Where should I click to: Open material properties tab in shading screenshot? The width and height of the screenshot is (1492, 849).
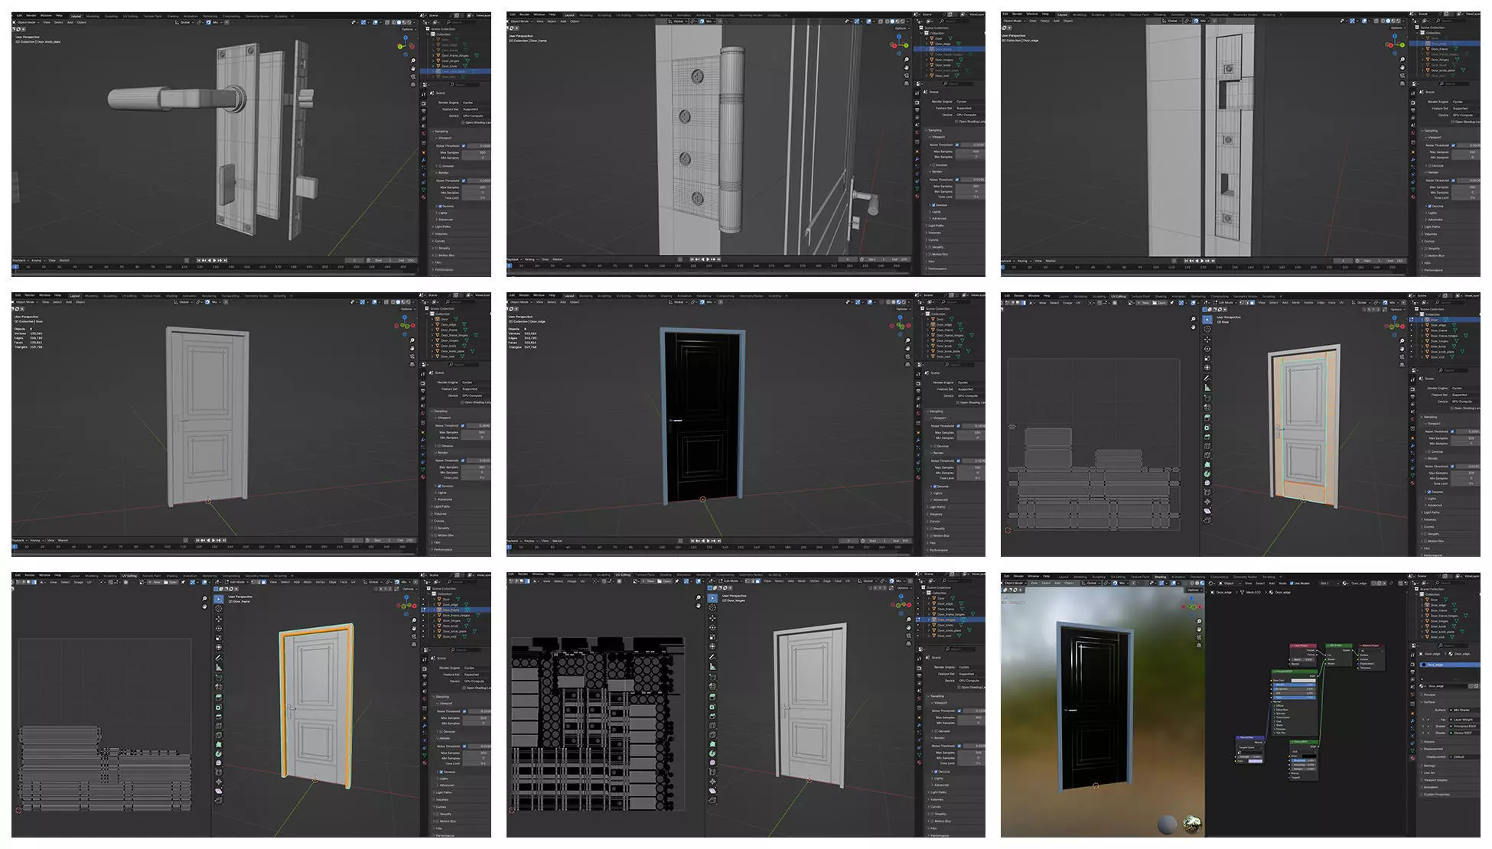pyautogui.click(x=1413, y=758)
